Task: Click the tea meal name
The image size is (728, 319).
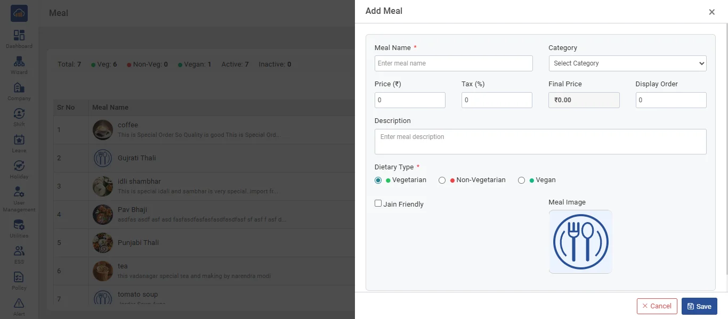Action: (x=123, y=266)
